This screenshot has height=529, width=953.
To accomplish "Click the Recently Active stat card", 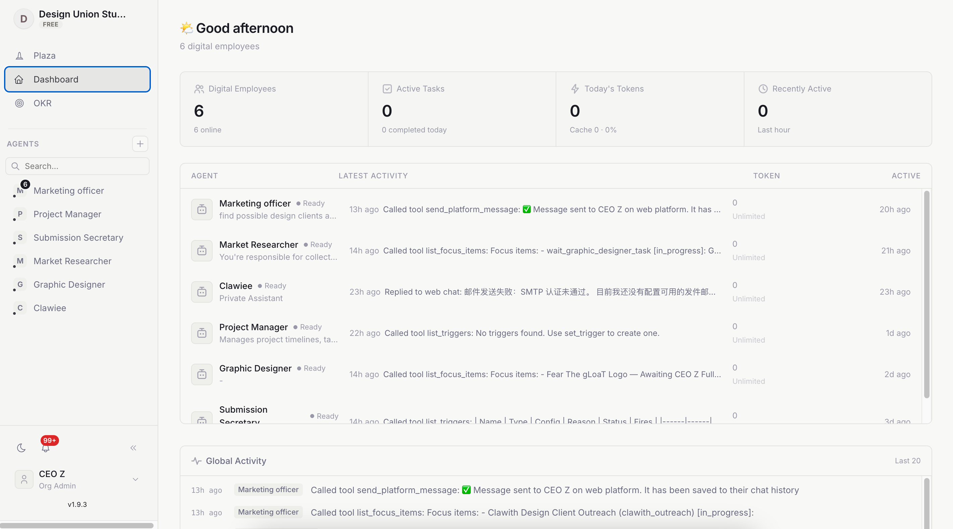I will coord(838,109).
